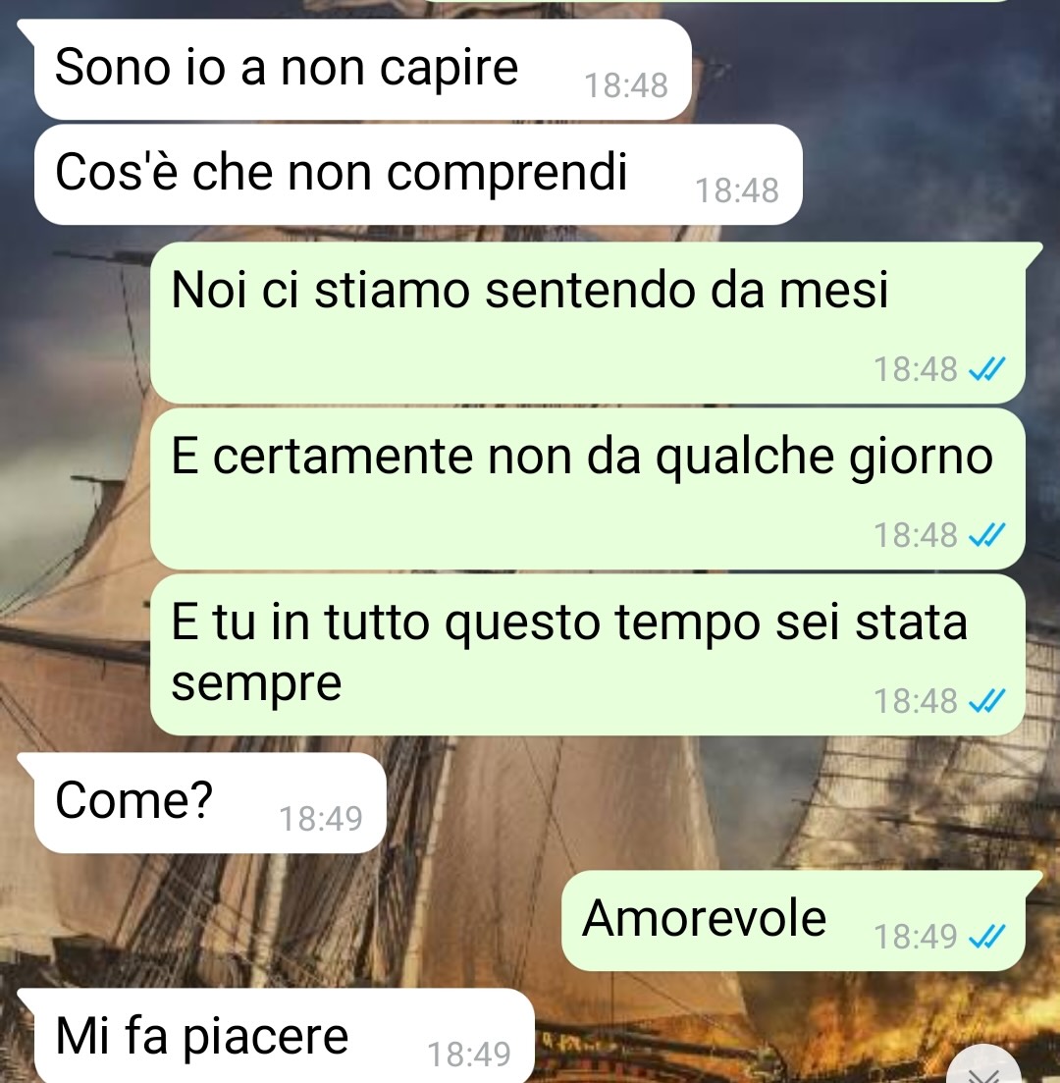1060x1083 pixels.
Task: Tap 18:49 timestamp on 'Amorevole' bubble
Action: click(916, 938)
